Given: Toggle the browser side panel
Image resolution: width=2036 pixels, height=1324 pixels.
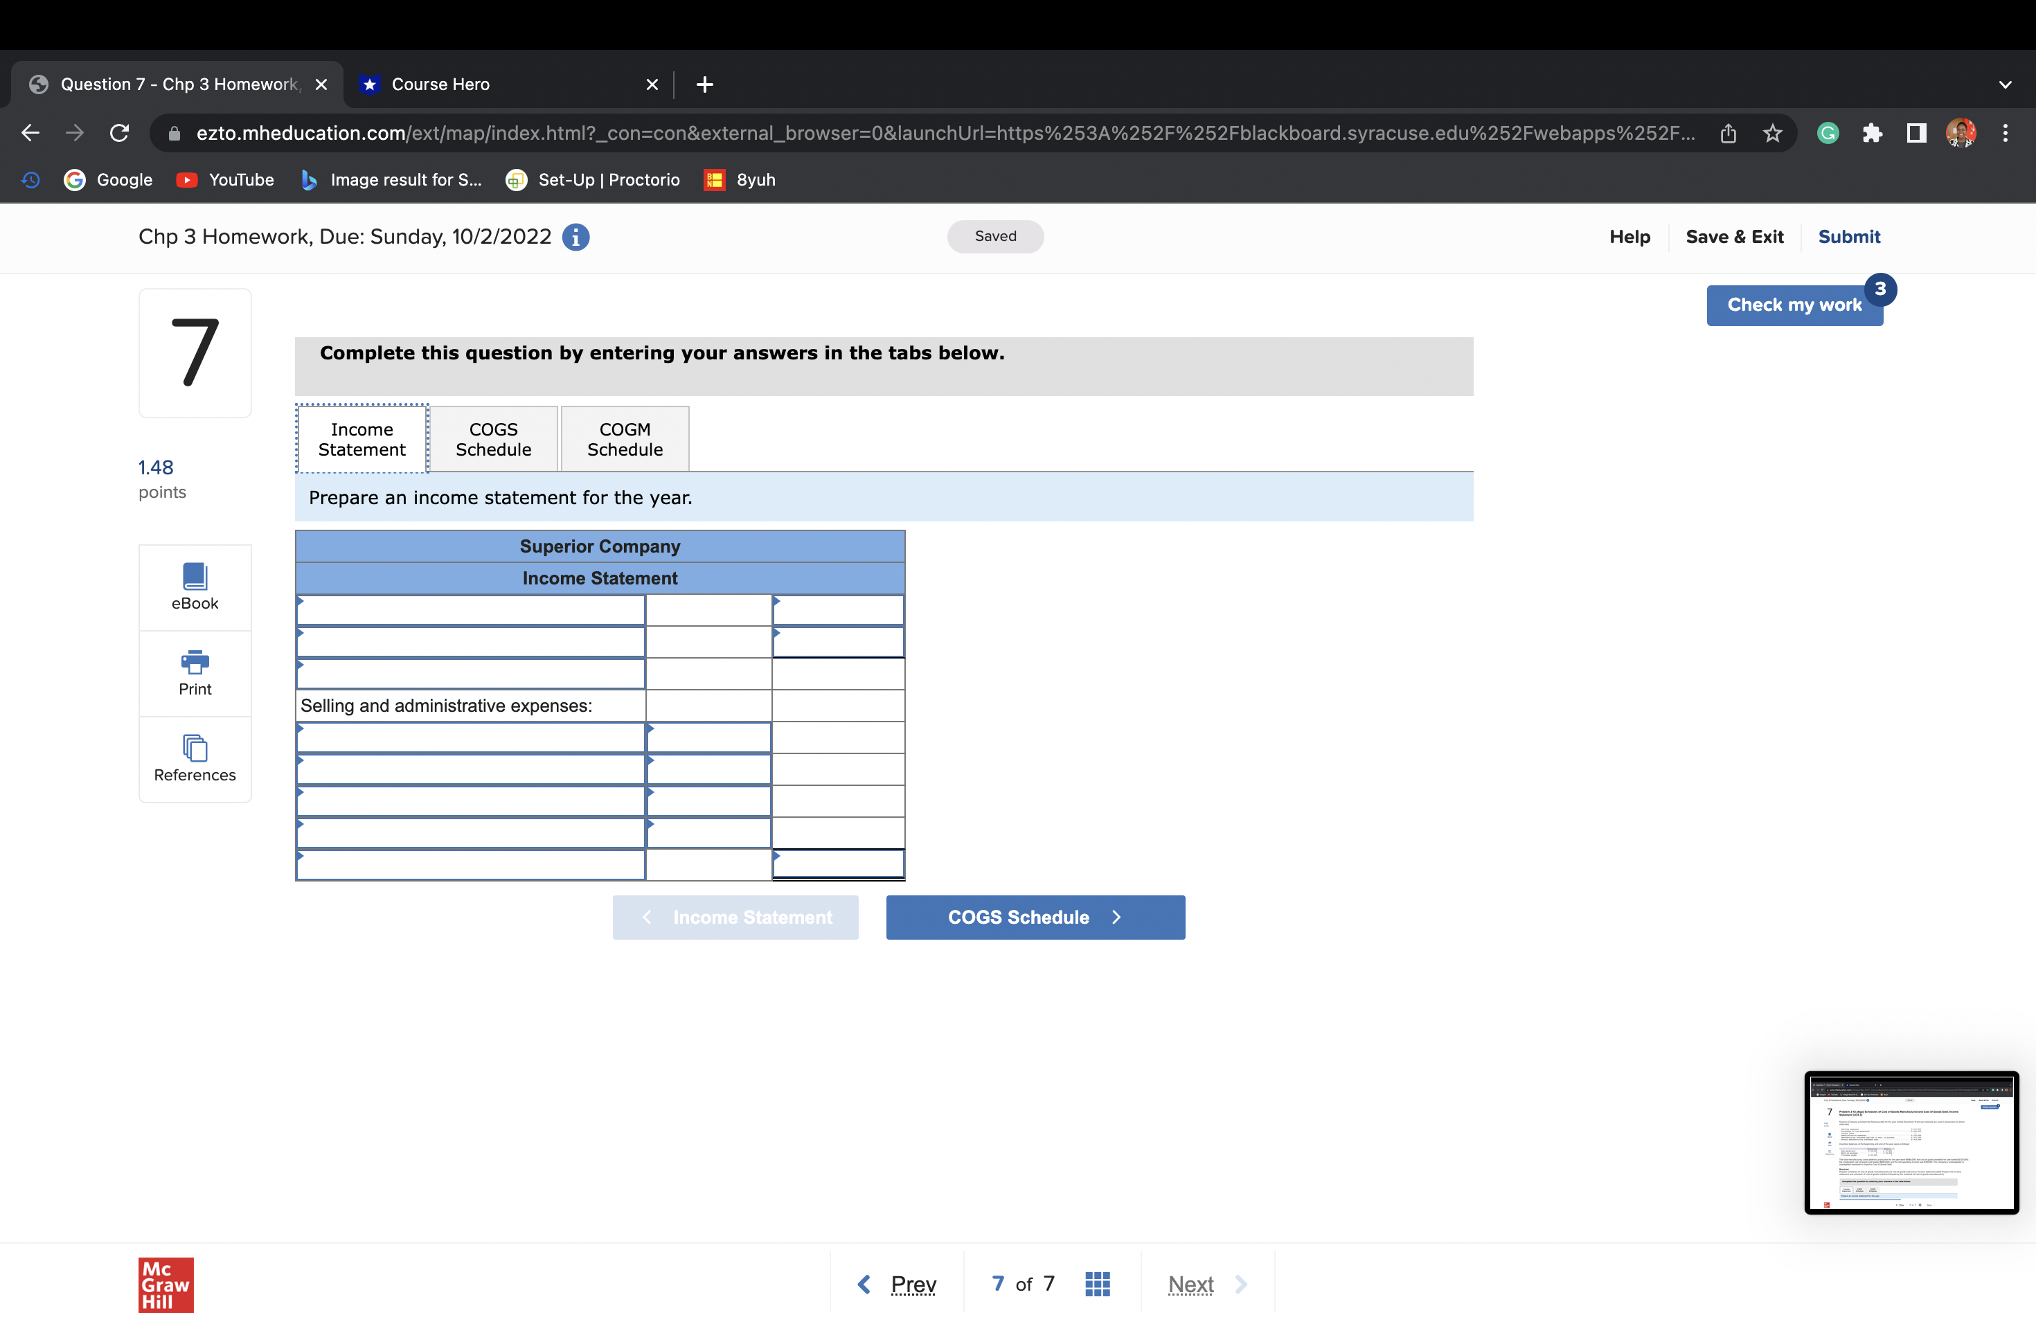Looking at the screenshot, I should [1916, 134].
